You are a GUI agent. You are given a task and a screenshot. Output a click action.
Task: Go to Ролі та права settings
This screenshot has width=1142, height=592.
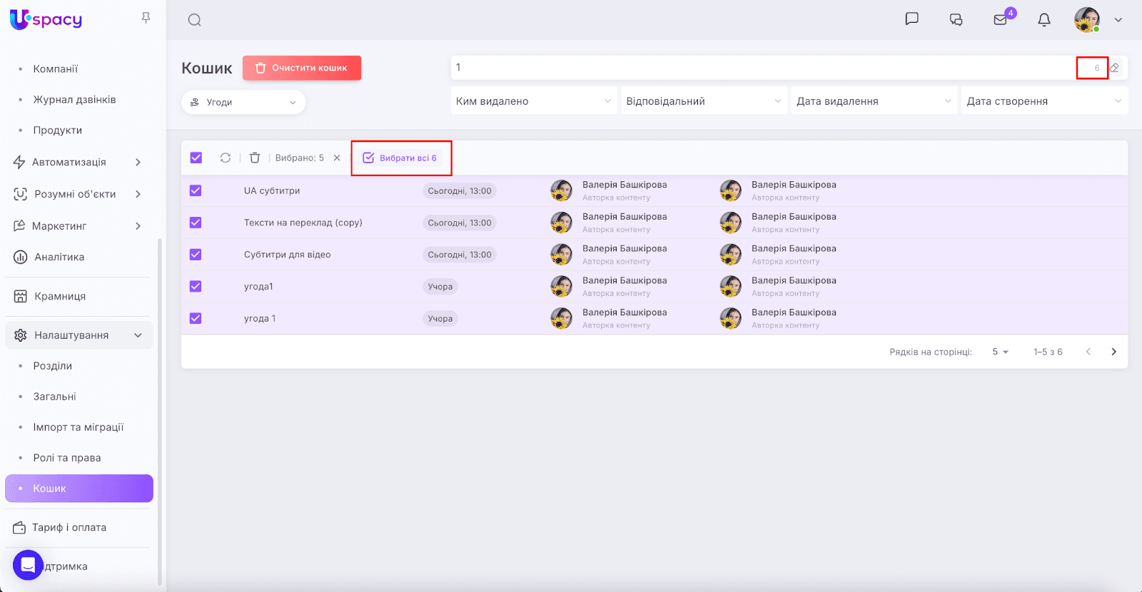[x=67, y=458]
